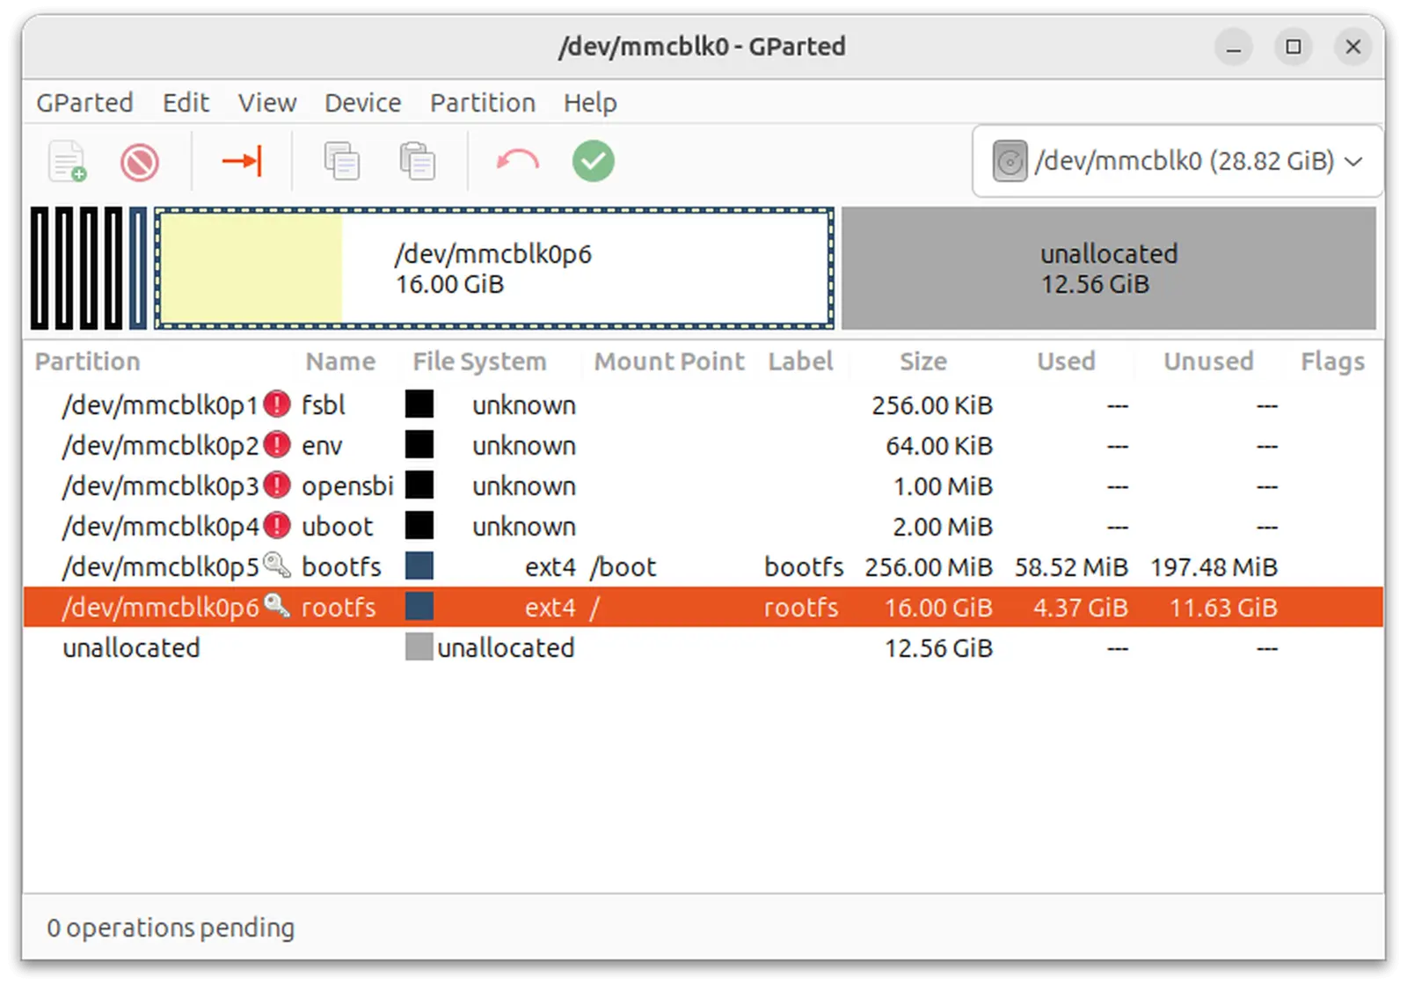Open the Help menu
Screen dimensions: 1407x985
pos(590,103)
